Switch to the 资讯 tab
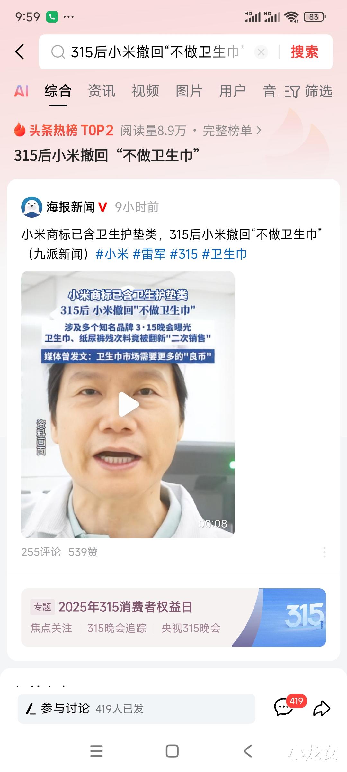 [x=102, y=91]
